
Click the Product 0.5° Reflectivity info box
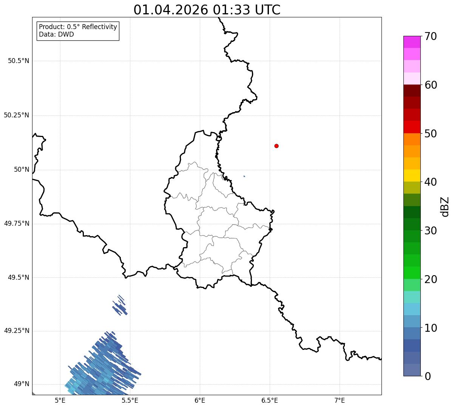point(78,31)
